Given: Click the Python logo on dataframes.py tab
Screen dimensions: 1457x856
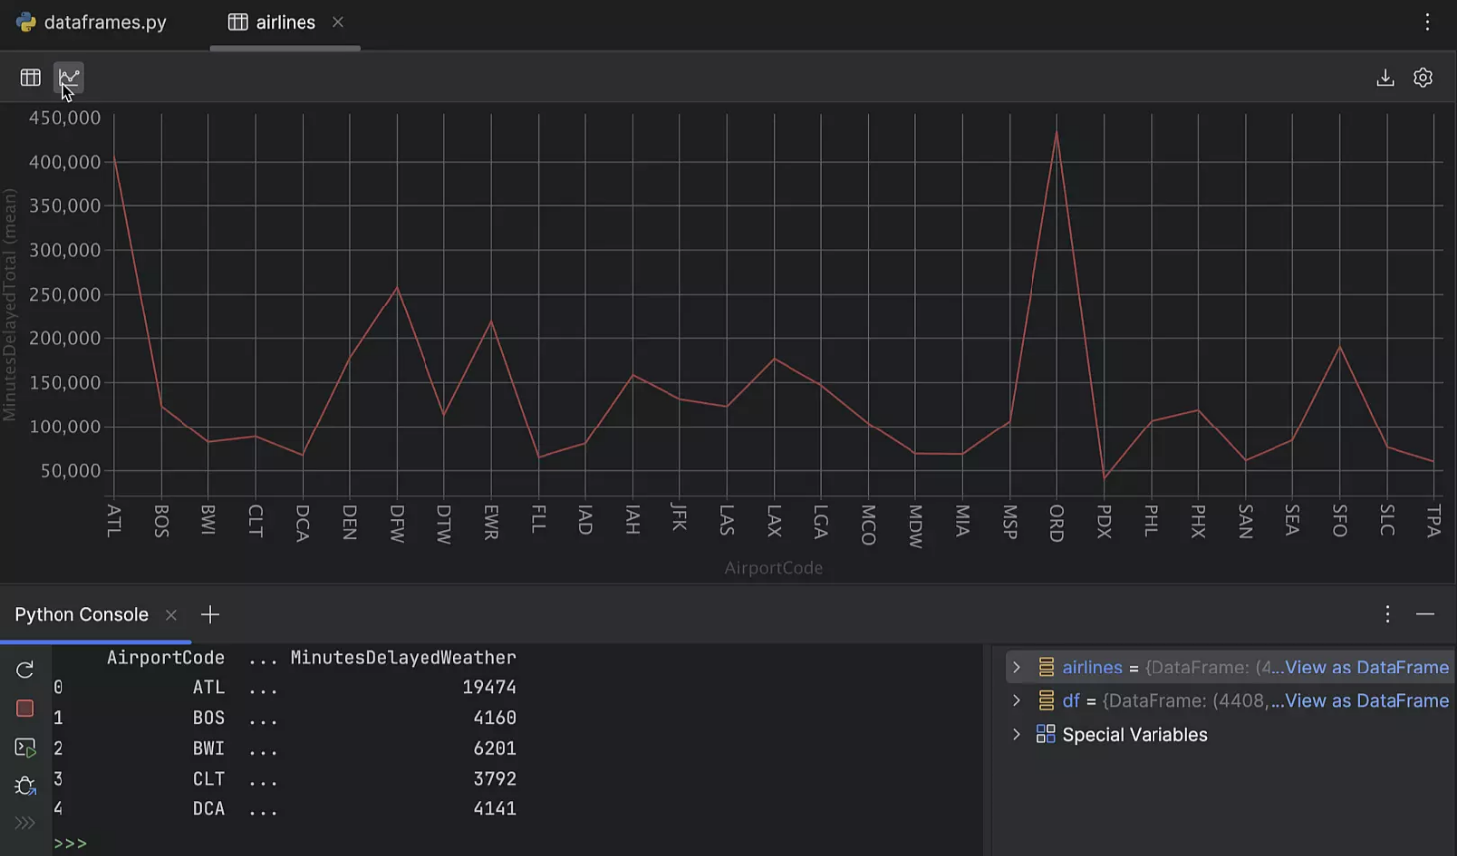Looking at the screenshot, I should [23, 21].
